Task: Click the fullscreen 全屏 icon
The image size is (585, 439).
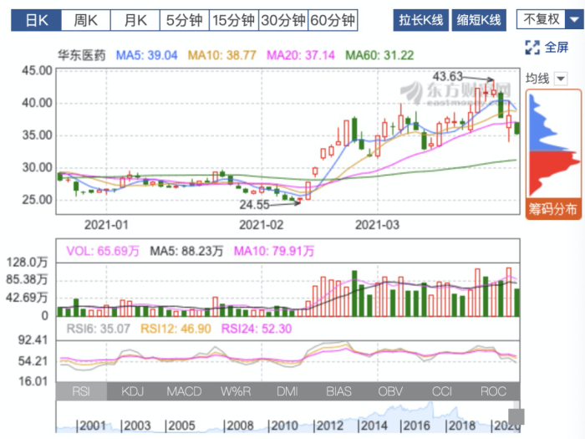Action: [532, 48]
